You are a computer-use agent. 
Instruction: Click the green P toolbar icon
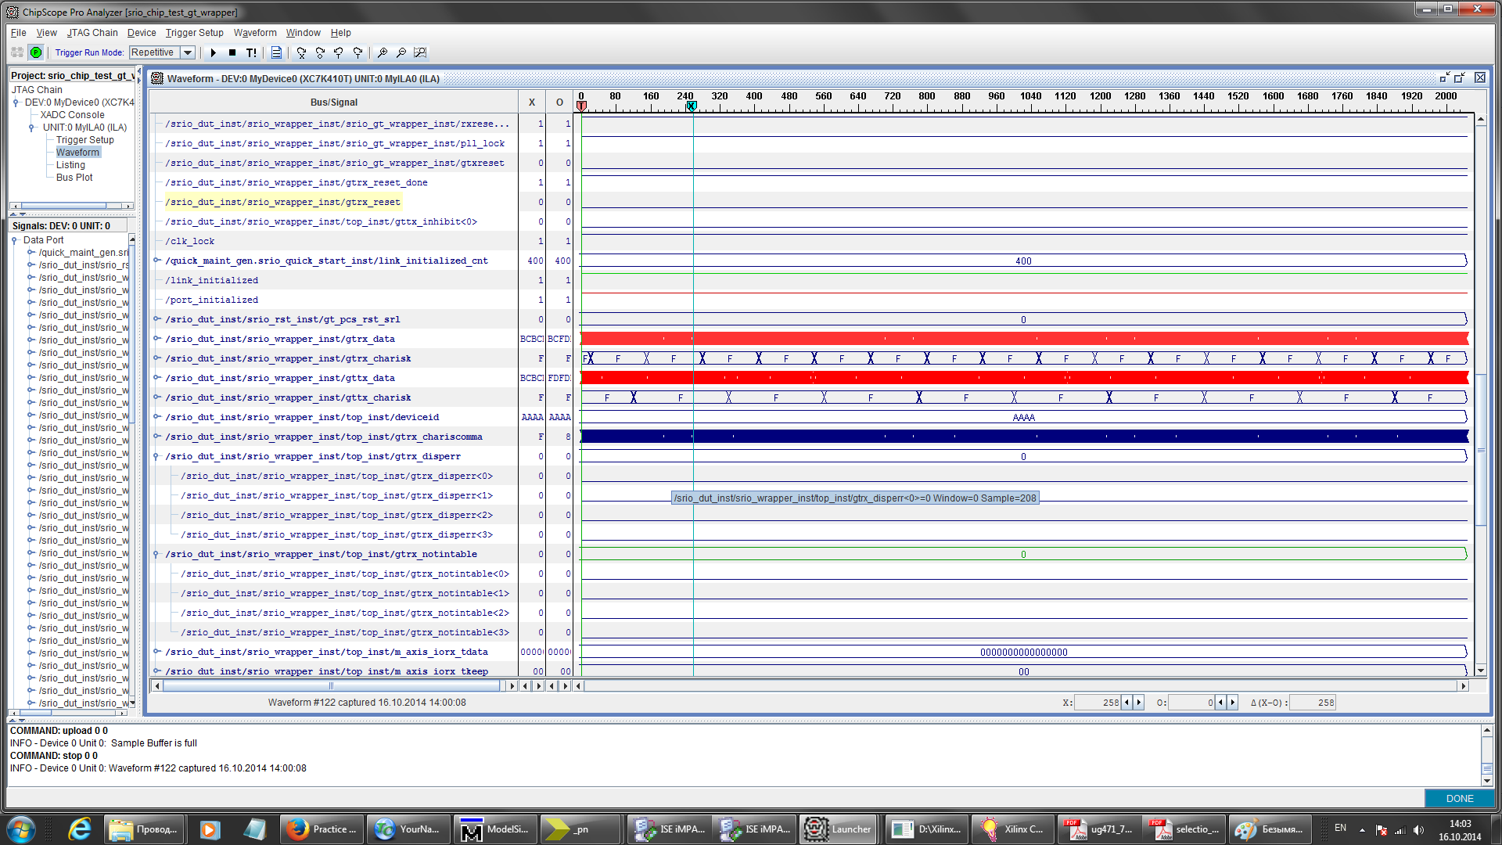click(36, 52)
